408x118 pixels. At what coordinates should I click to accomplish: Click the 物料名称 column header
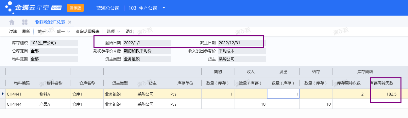pyautogui.click(x=55, y=83)
